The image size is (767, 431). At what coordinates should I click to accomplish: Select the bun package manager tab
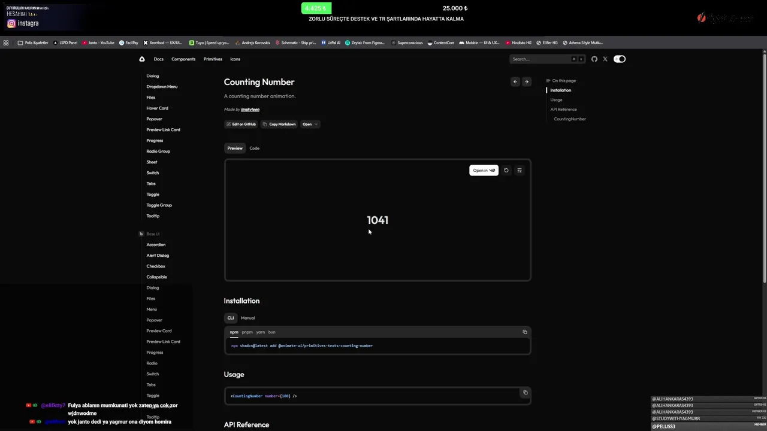point(271,332)
